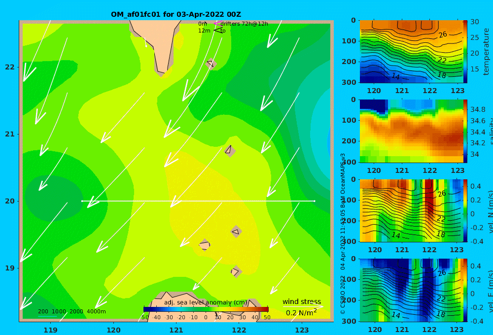The width and height of the screenshot is (493, 335).
Task: Click the '30' value on temperature color bar
Action: coord(475,22)
